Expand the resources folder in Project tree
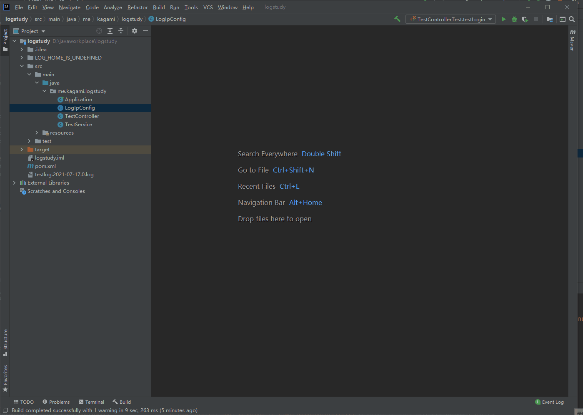 point(37,132)
